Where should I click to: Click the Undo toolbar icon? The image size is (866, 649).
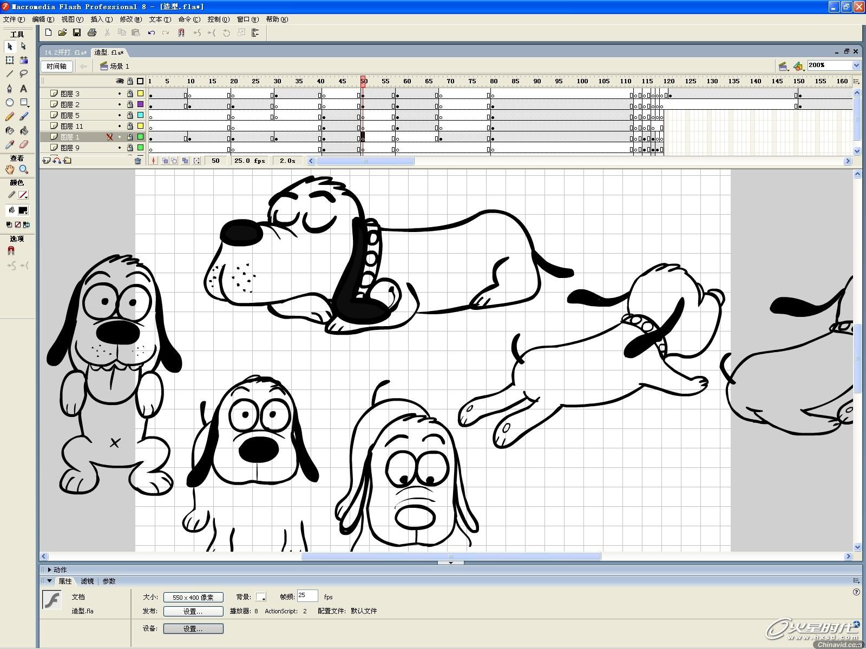(152, 32)
